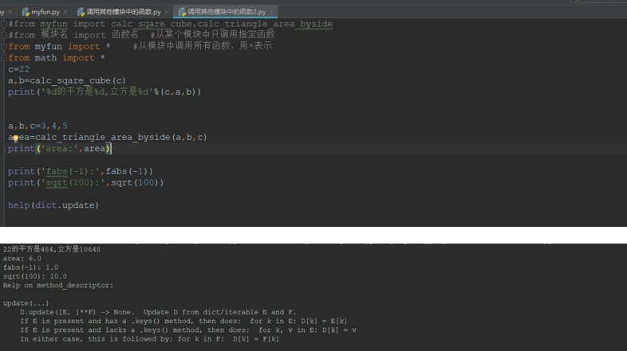Toggle fold marker beside 'from math import *'
The height and width of the screenshot is (351, 627).
tap(4, 58)
